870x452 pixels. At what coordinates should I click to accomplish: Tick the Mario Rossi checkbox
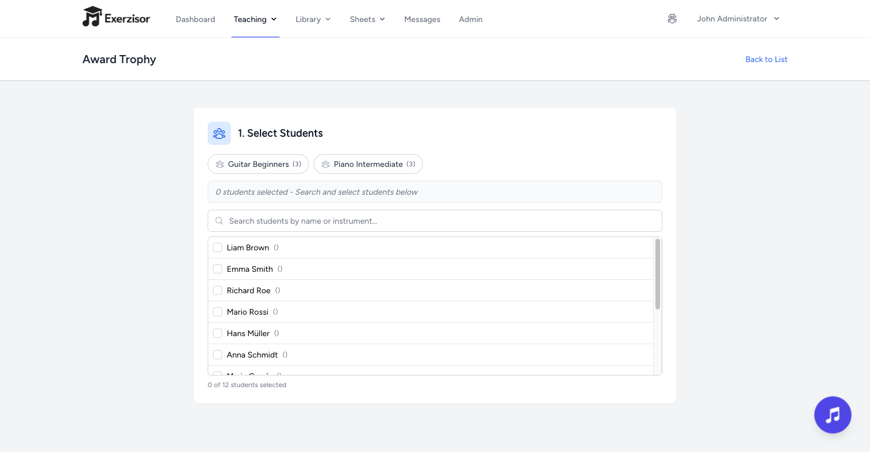(217, 312)
